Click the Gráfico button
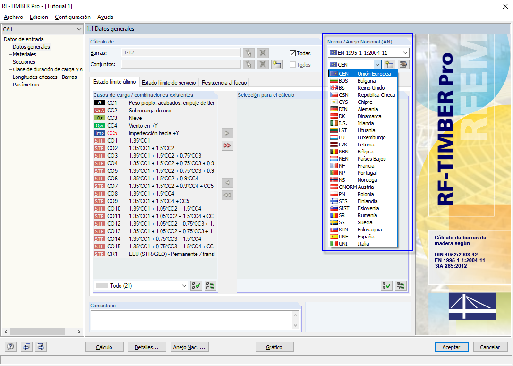Screen dimensions: 513x366 click(274, 347)
